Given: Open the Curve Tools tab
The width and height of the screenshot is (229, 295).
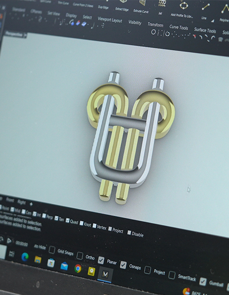Looking at the screenshot, I should 178,27.
